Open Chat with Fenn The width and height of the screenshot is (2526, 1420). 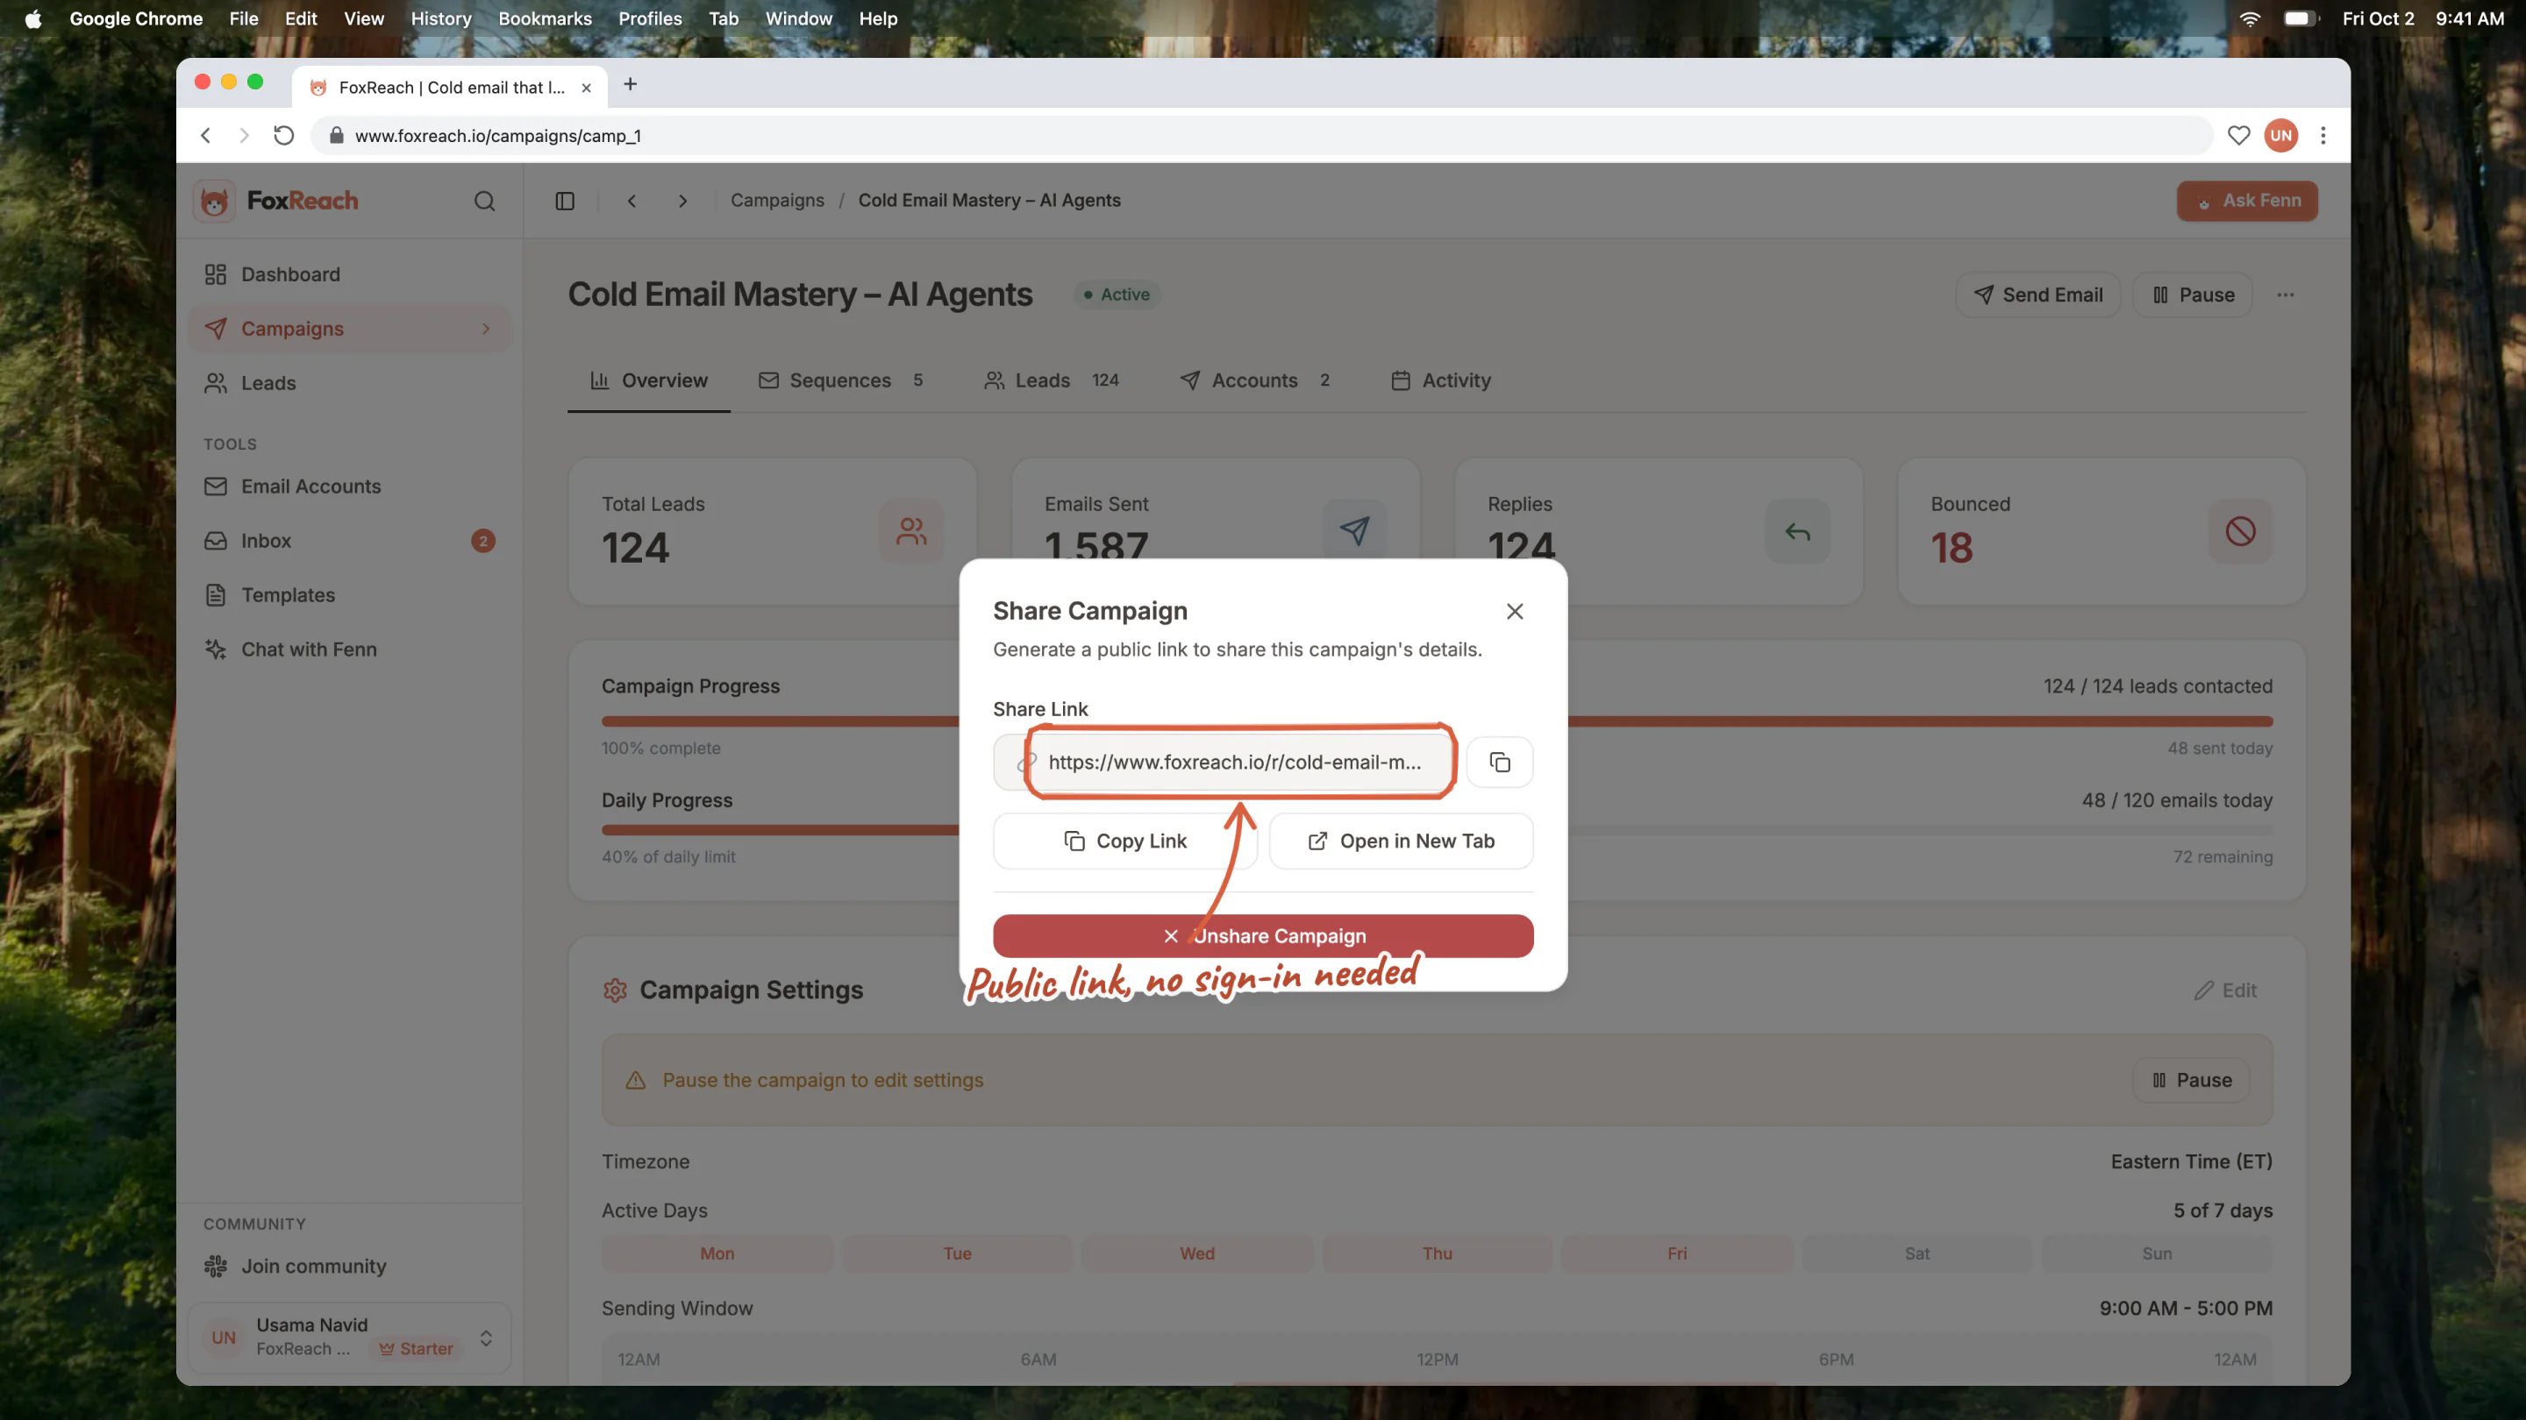tap(349, 650)
